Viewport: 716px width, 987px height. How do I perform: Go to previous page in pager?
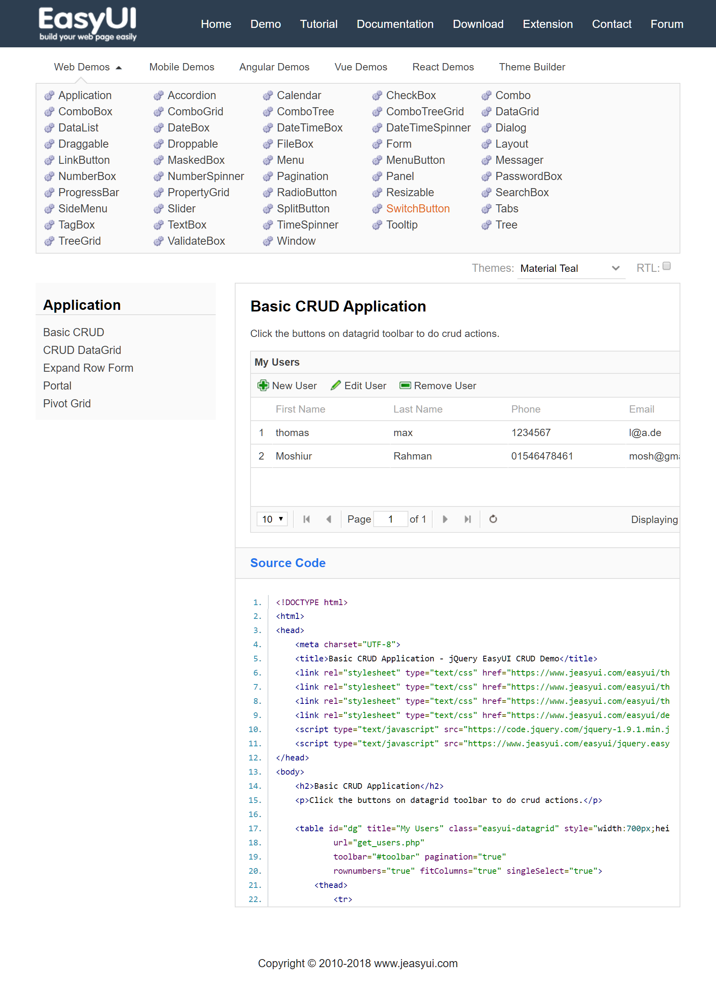click(329, 519)
